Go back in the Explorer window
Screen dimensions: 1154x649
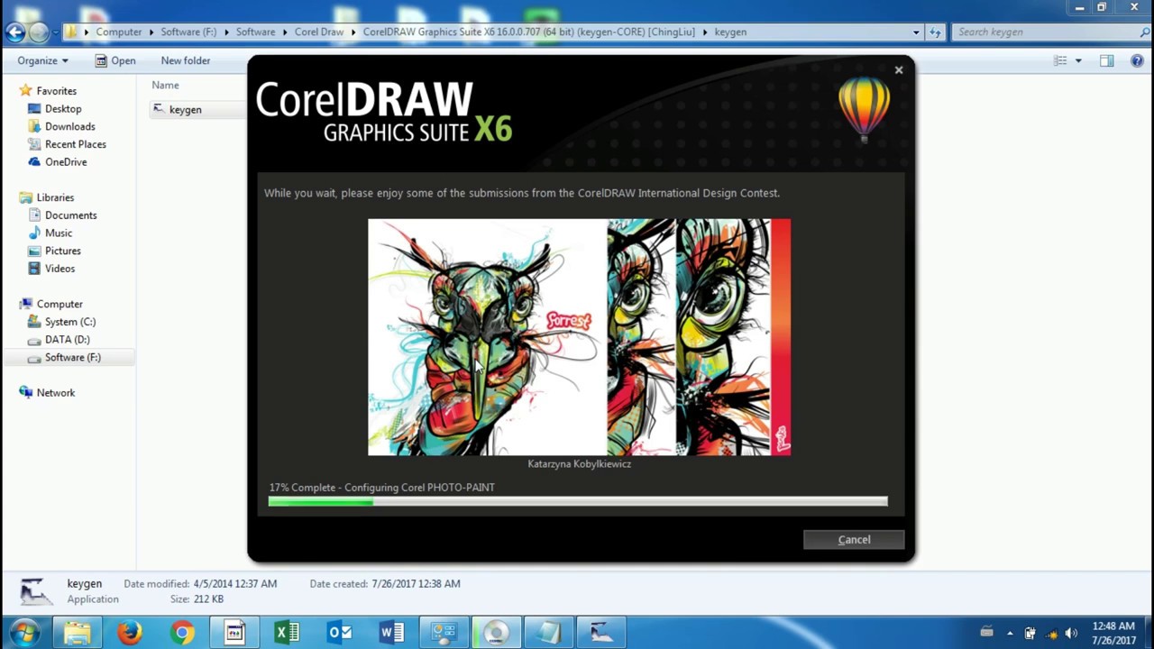[14, 32]
